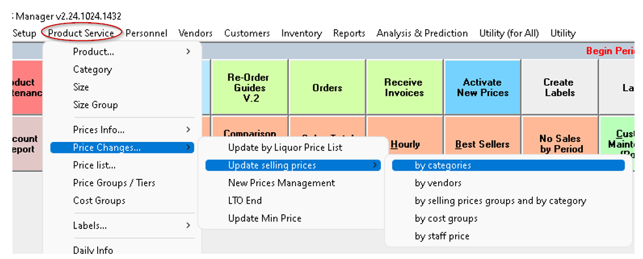643x259 pixels.
Task: Select update prices by vendors
Action: click(508, 183)
